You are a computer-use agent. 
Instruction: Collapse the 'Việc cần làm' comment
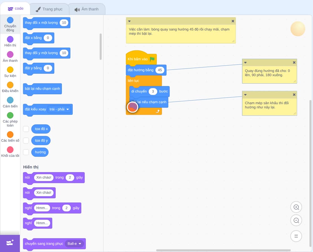[129, 21]
